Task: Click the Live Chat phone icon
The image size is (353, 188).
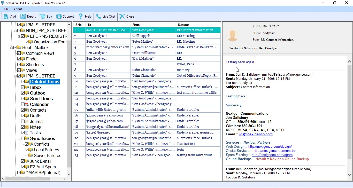Action: pyautogui.click(x=98, y=17)
